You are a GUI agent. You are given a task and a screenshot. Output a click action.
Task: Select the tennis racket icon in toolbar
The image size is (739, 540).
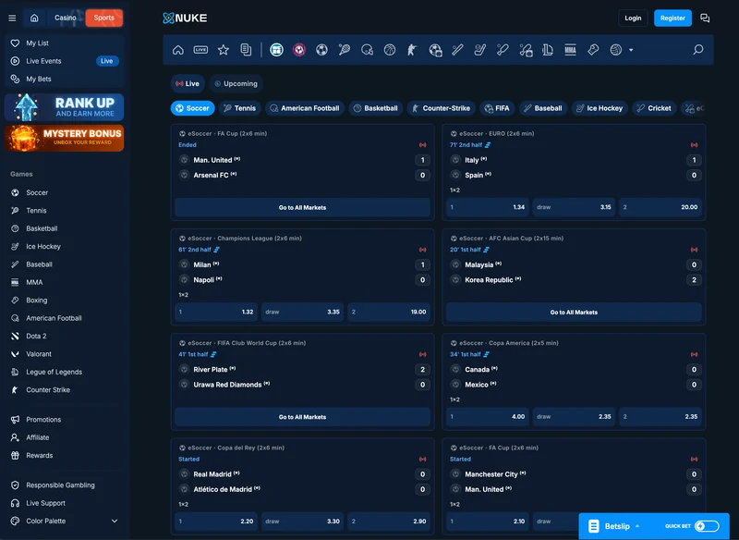345,50
